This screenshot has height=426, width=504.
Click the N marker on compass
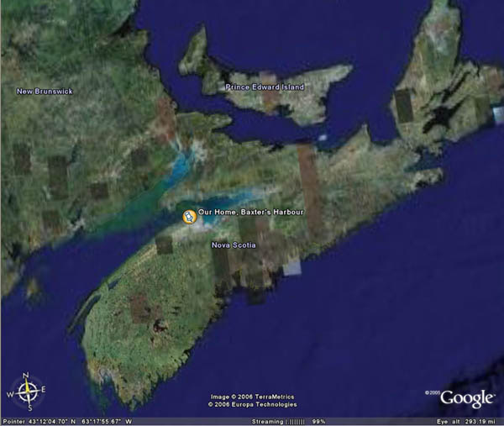27,376
